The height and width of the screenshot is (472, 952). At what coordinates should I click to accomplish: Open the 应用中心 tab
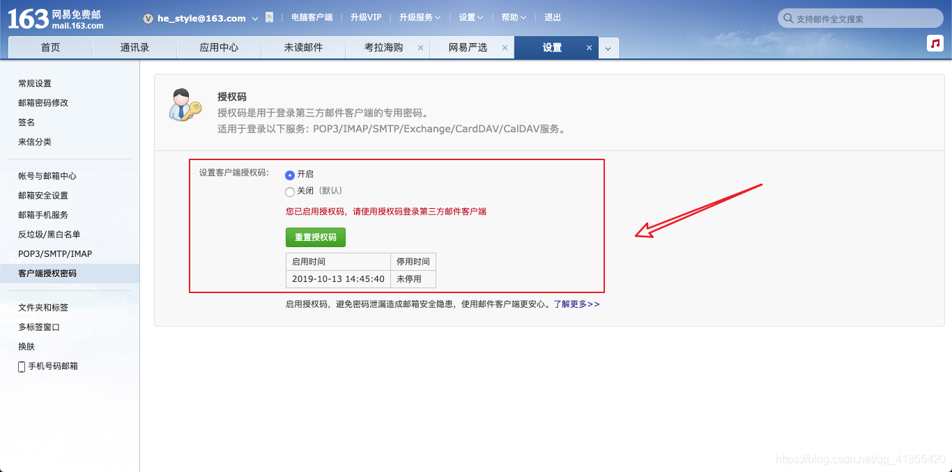point(219,47)
